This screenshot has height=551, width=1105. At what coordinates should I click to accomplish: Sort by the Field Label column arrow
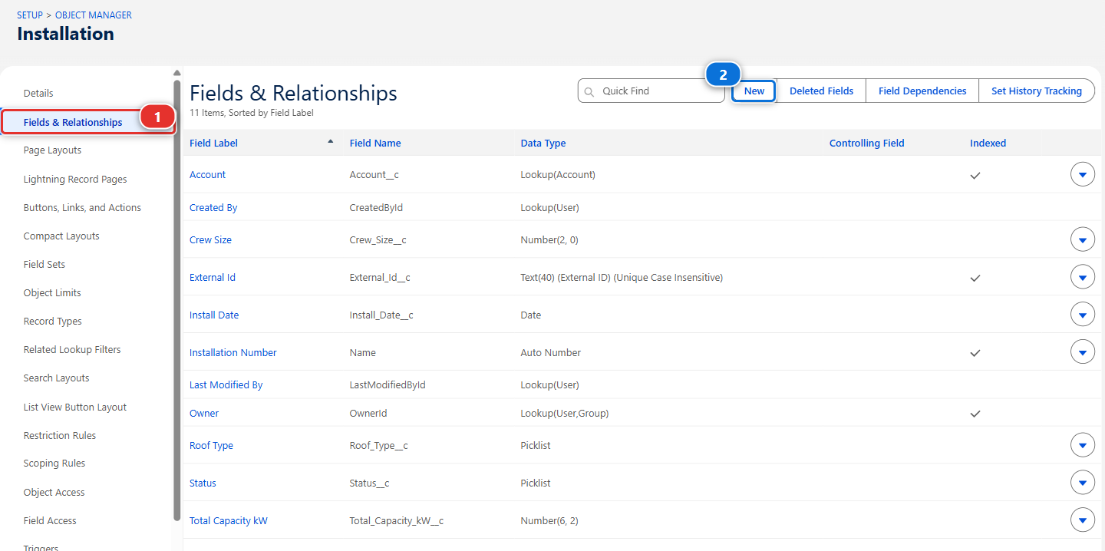(331, 142)
